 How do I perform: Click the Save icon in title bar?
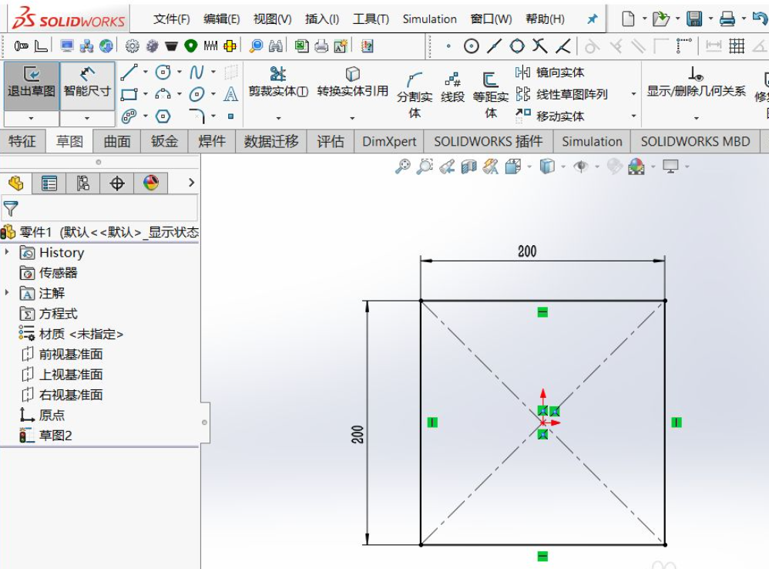(694, 19)
